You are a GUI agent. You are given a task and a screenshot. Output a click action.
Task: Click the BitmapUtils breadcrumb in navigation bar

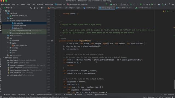60,4
